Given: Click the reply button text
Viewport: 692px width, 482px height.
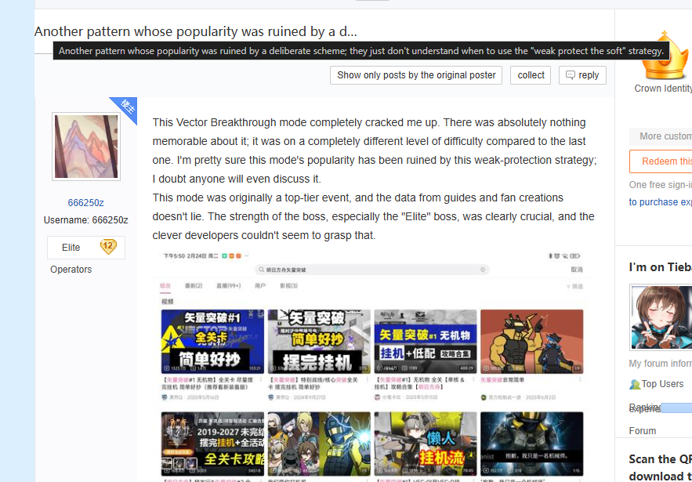Looking at the screenshot, I should [x=589, y=75].
